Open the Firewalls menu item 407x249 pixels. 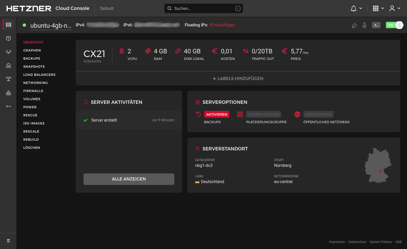click(x=33, y=91)
